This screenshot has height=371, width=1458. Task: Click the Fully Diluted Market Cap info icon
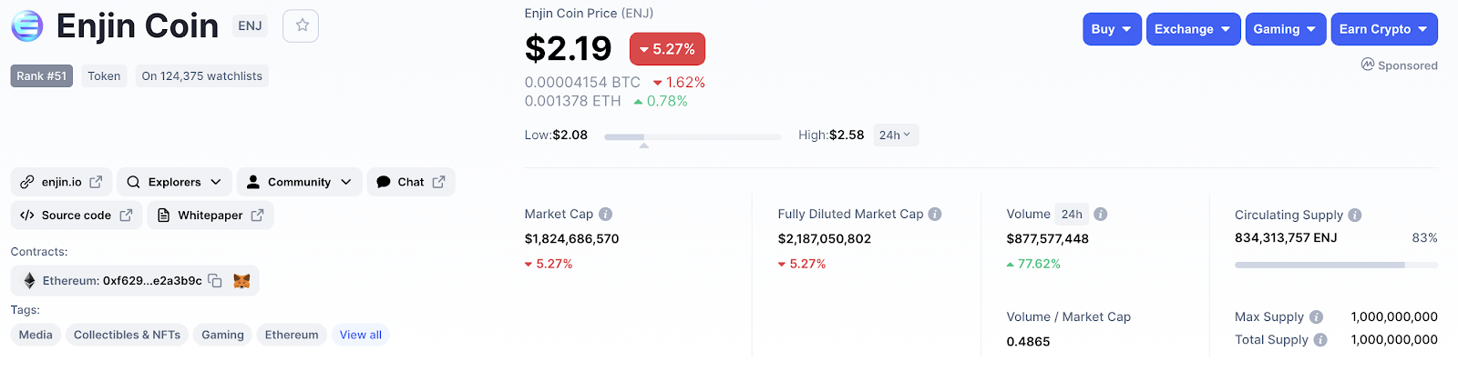point(935,215)
